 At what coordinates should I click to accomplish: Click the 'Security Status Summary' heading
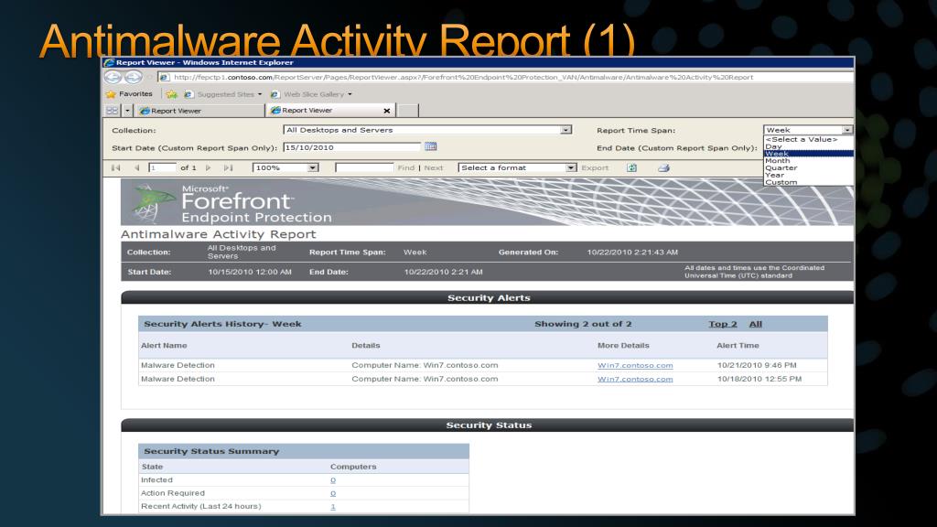pos(211,451)
